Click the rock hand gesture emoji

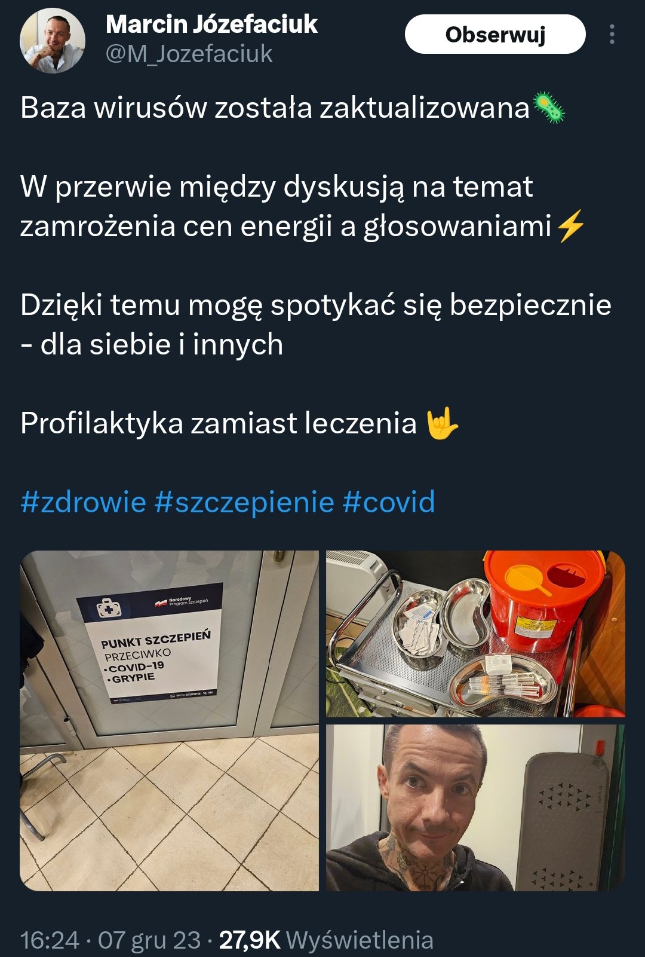click(442, 423)
